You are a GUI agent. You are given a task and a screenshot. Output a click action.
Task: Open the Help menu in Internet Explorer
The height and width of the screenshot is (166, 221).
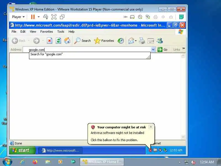click(72, 32)
